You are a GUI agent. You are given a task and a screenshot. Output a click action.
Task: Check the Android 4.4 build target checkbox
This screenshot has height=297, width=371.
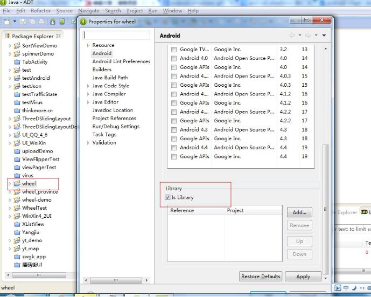coord(173,148)
